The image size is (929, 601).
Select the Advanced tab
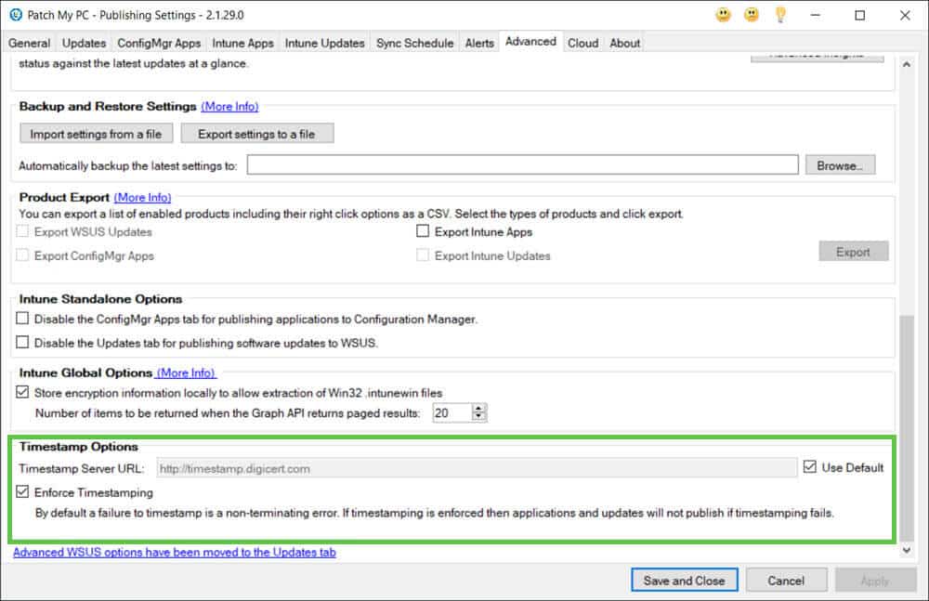click(x=530, y=42)
